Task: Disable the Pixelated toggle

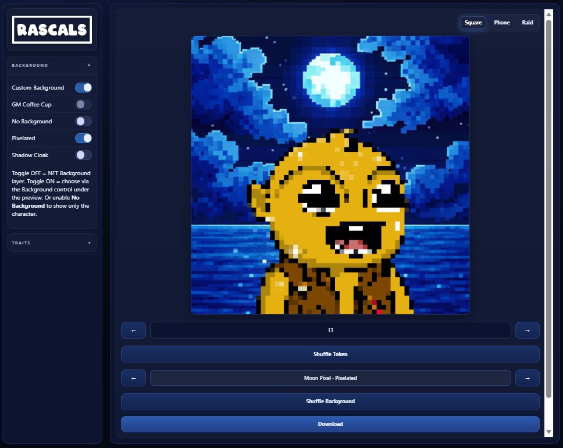Action: (x=83, y=138)
